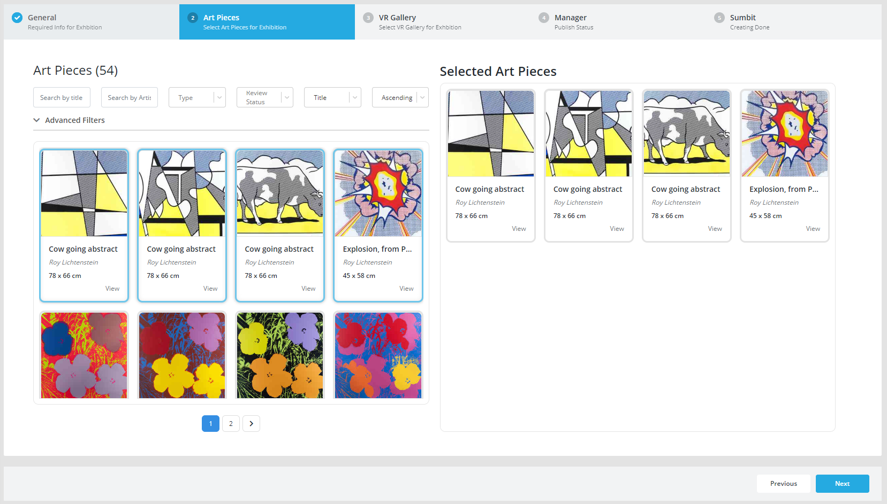Click the 'Selected Art Pieces' heading
This screenshot has height=504, width=887.
tap(498, 72)
